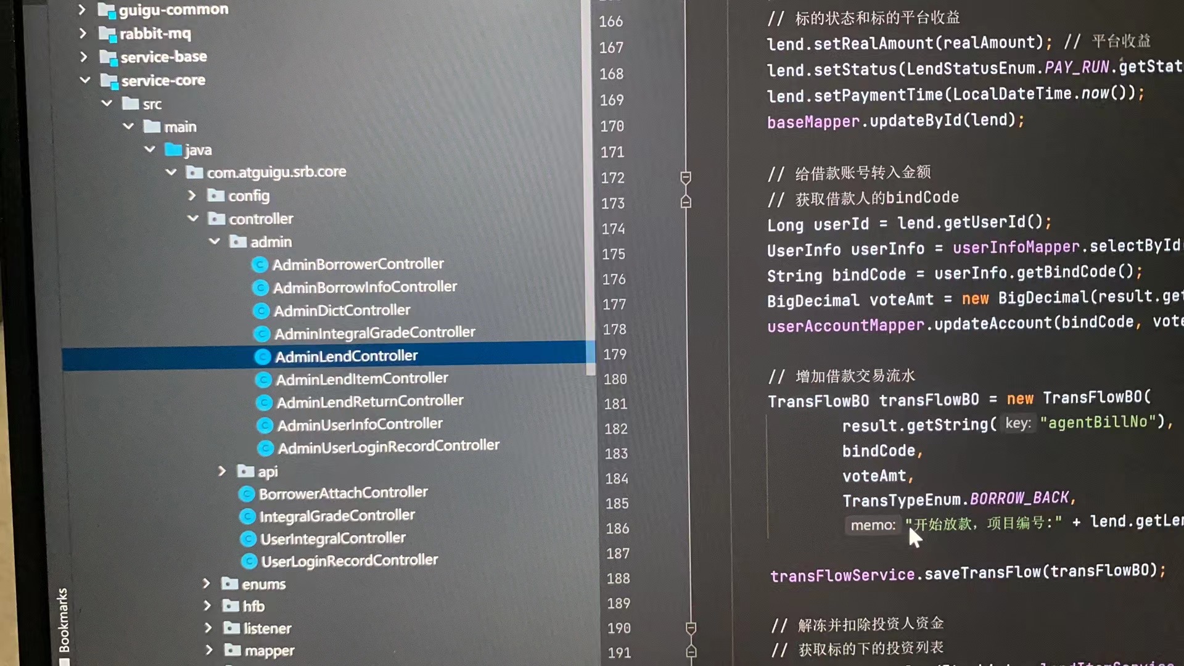Collapse the service-core module
Screen dimensions: 1184x666
point(85,80)
